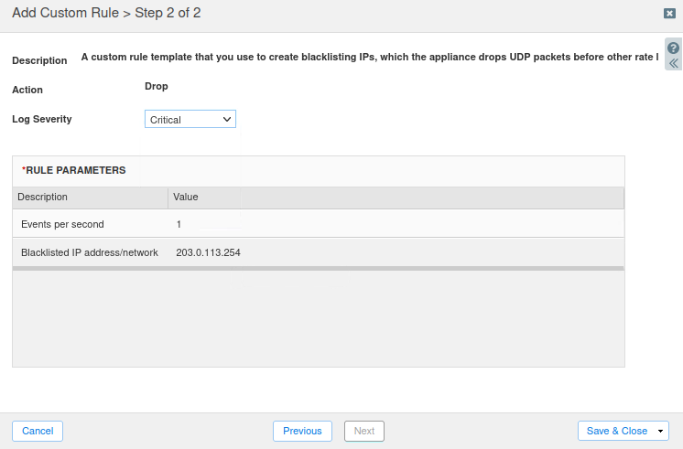Screen dimensions: 683x449
Task: Go back with the Previous button
Action: [x=302, y=431]
